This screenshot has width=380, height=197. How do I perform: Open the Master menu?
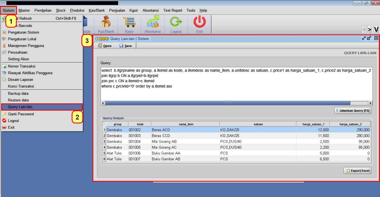tap(24, 10)
